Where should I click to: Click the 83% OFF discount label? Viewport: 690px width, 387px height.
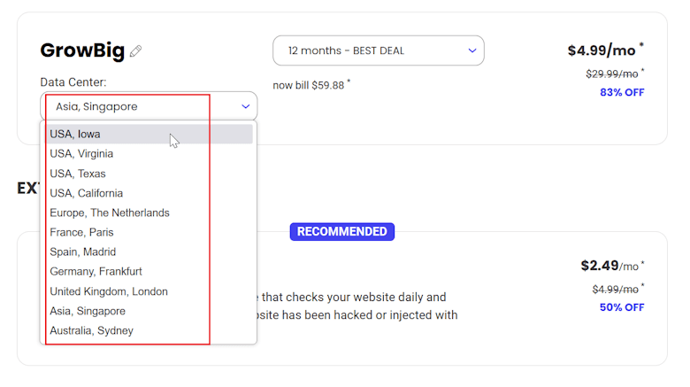coord(622,93)
